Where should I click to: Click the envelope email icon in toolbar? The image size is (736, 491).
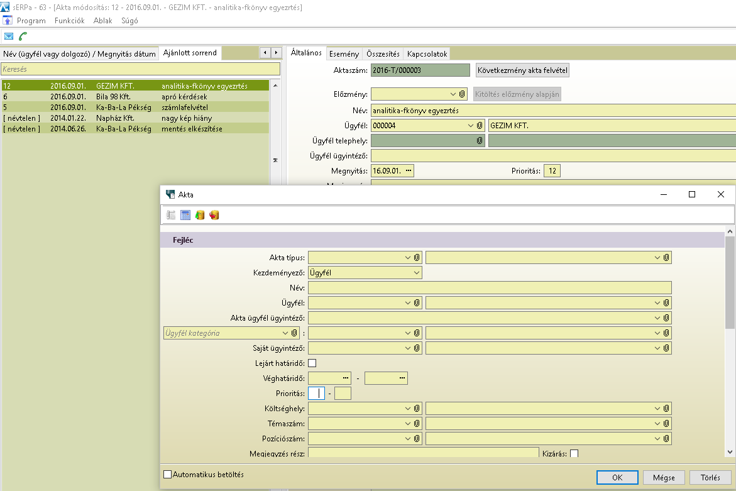tap(9, 36)
